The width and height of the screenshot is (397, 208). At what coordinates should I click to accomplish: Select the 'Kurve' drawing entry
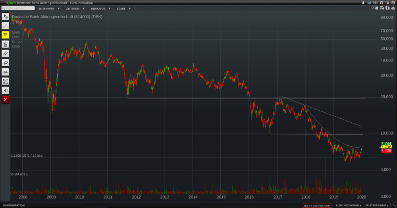tap(17, 42)
